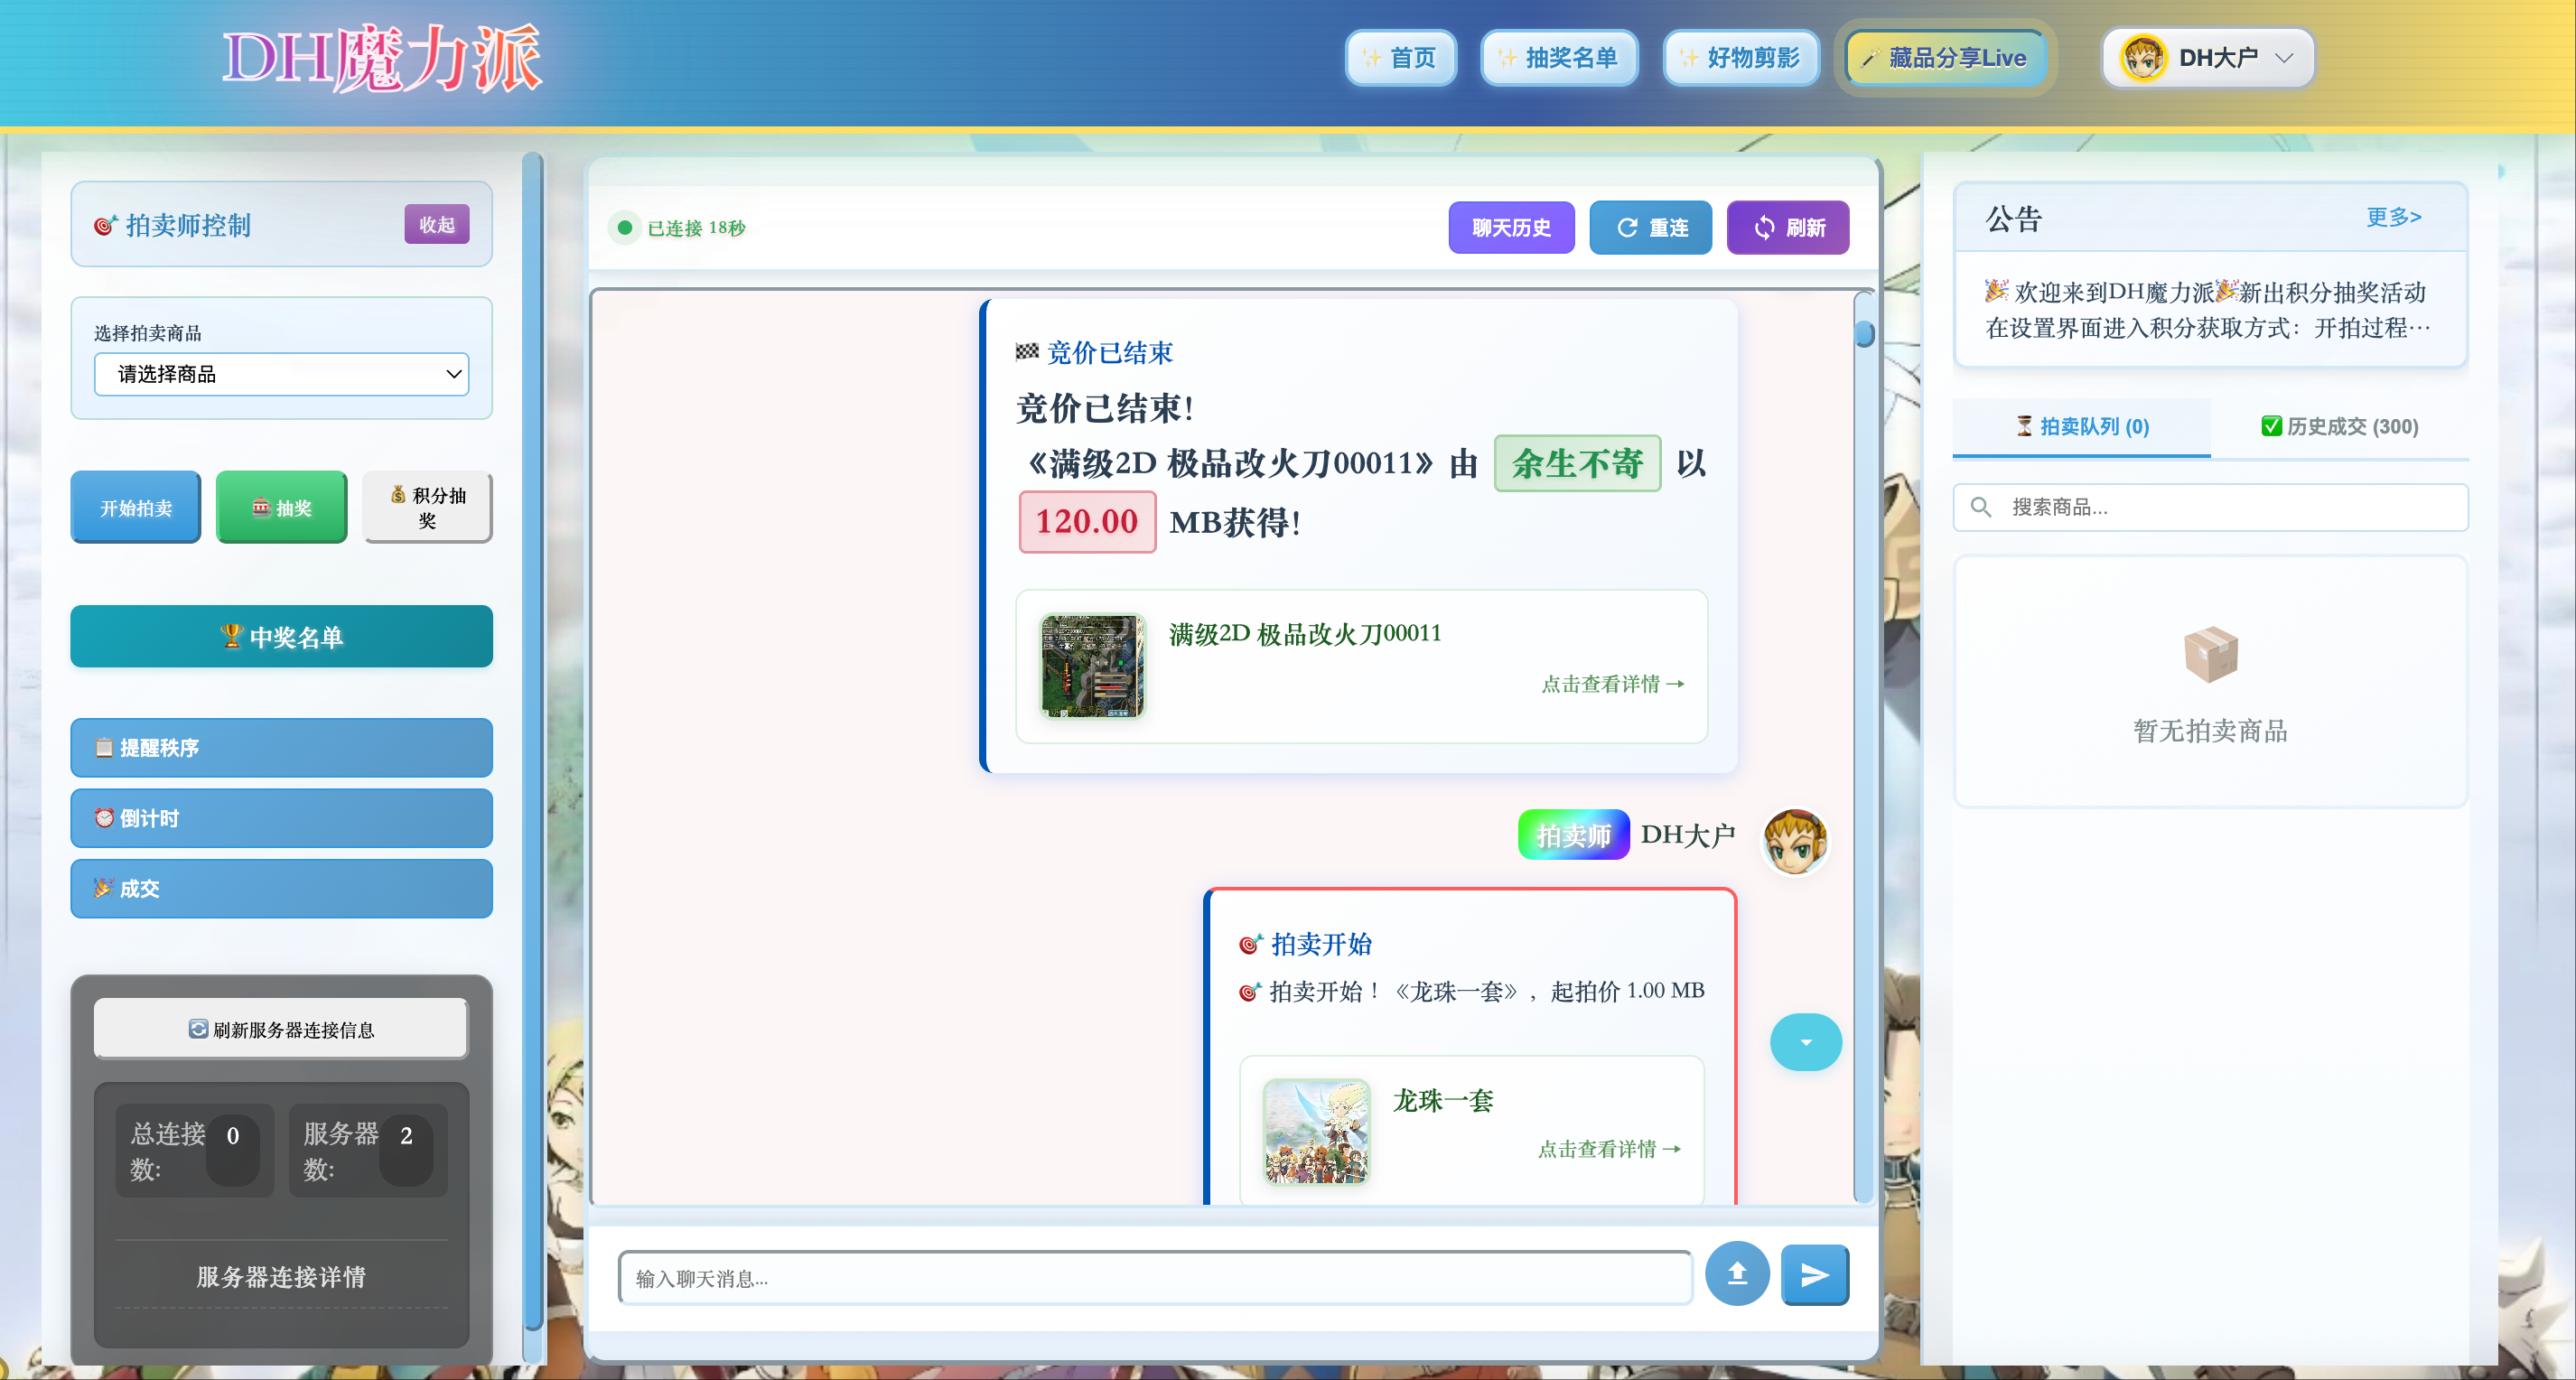Click the send message paper-plane icon
2576x1380 pixels.
(x=1814, y=1275)
